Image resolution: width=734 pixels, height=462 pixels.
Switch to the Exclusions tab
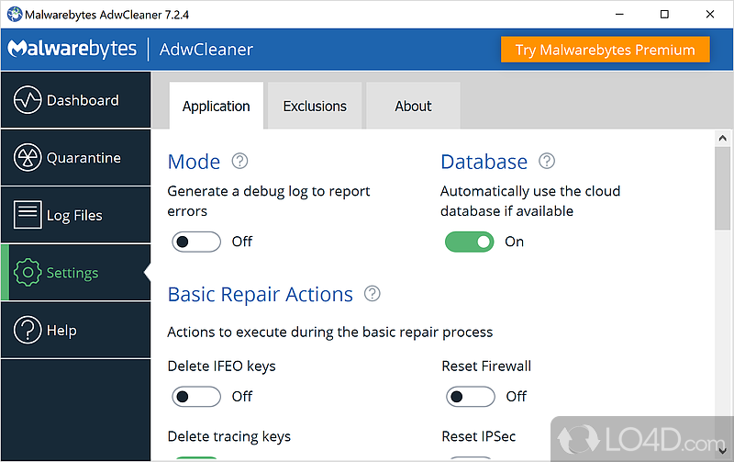[x=315, y=107]
